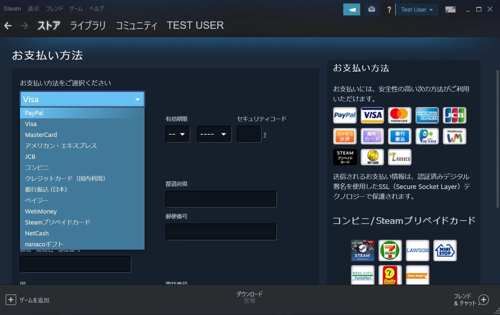Go to the ライブラリ tab

click(88, 26)
